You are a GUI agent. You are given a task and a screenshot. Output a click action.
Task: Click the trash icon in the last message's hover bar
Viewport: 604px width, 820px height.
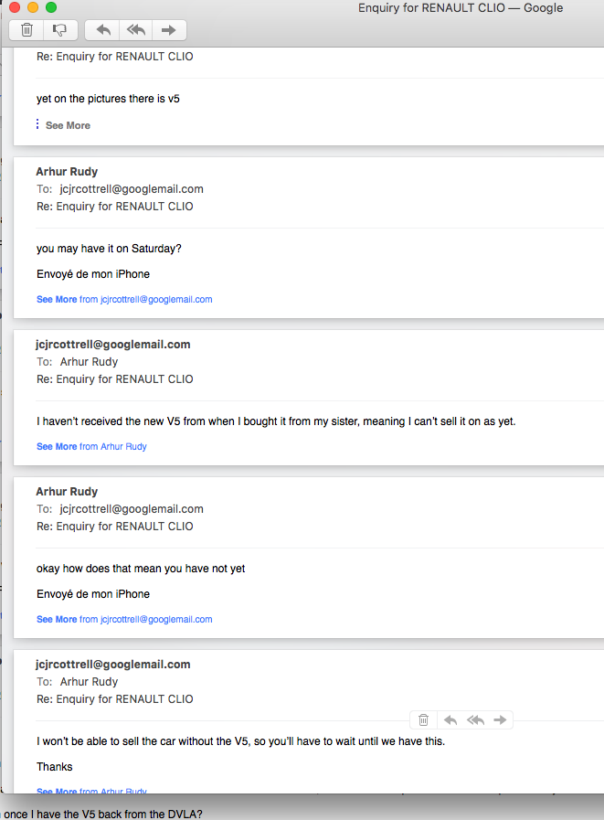(x=424, y=720)
